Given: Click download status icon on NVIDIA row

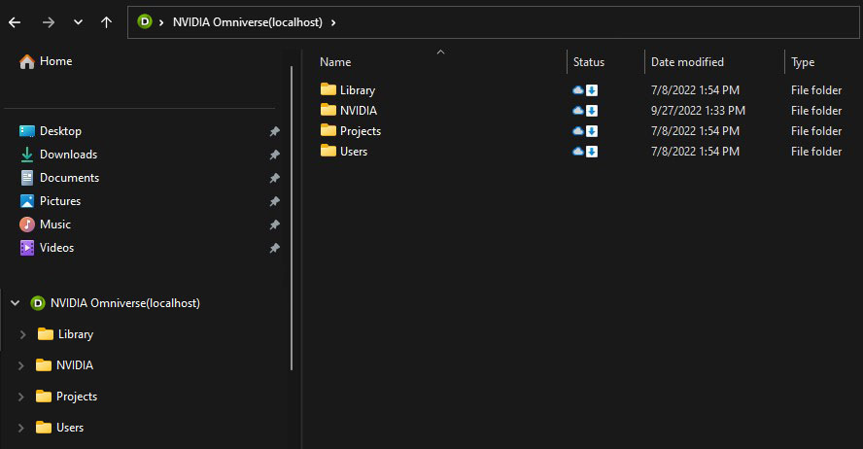Looking at the screenshot, I should click(592, 111).
